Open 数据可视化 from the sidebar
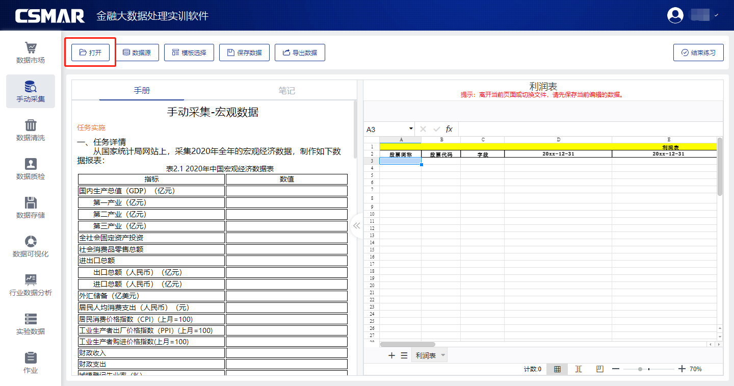 pos(31,247)
